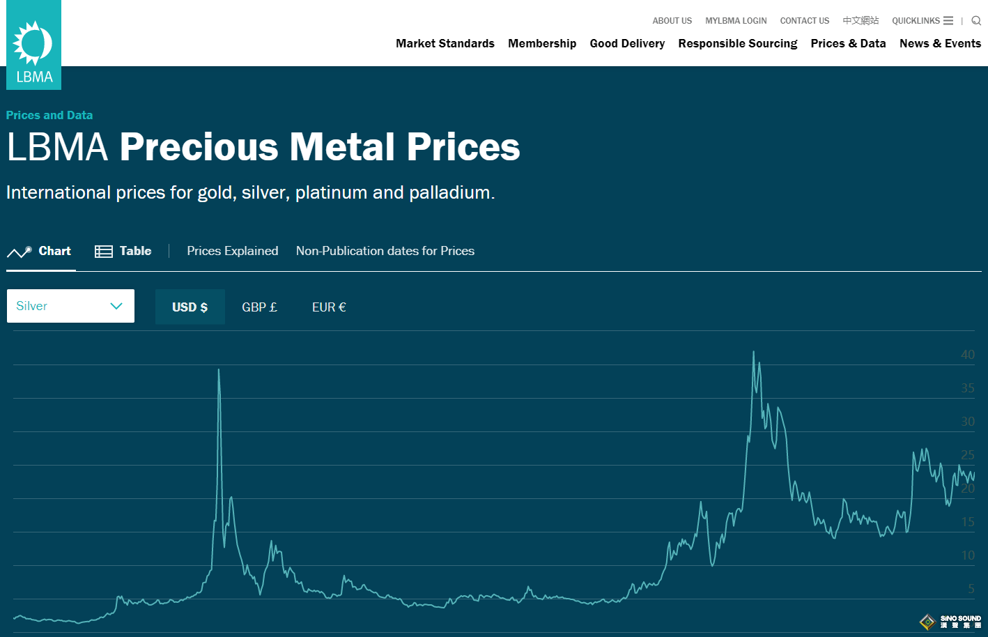Open Non-Publication dates for Prices
This screenshot has height=637, width=988.
tap(385, 251)
